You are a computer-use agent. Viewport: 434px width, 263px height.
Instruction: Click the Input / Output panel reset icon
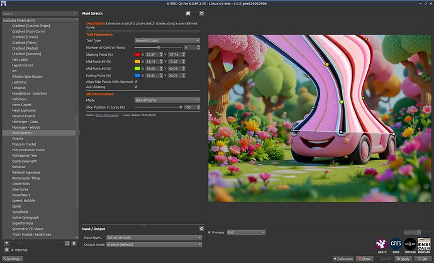tap(201, 228)
